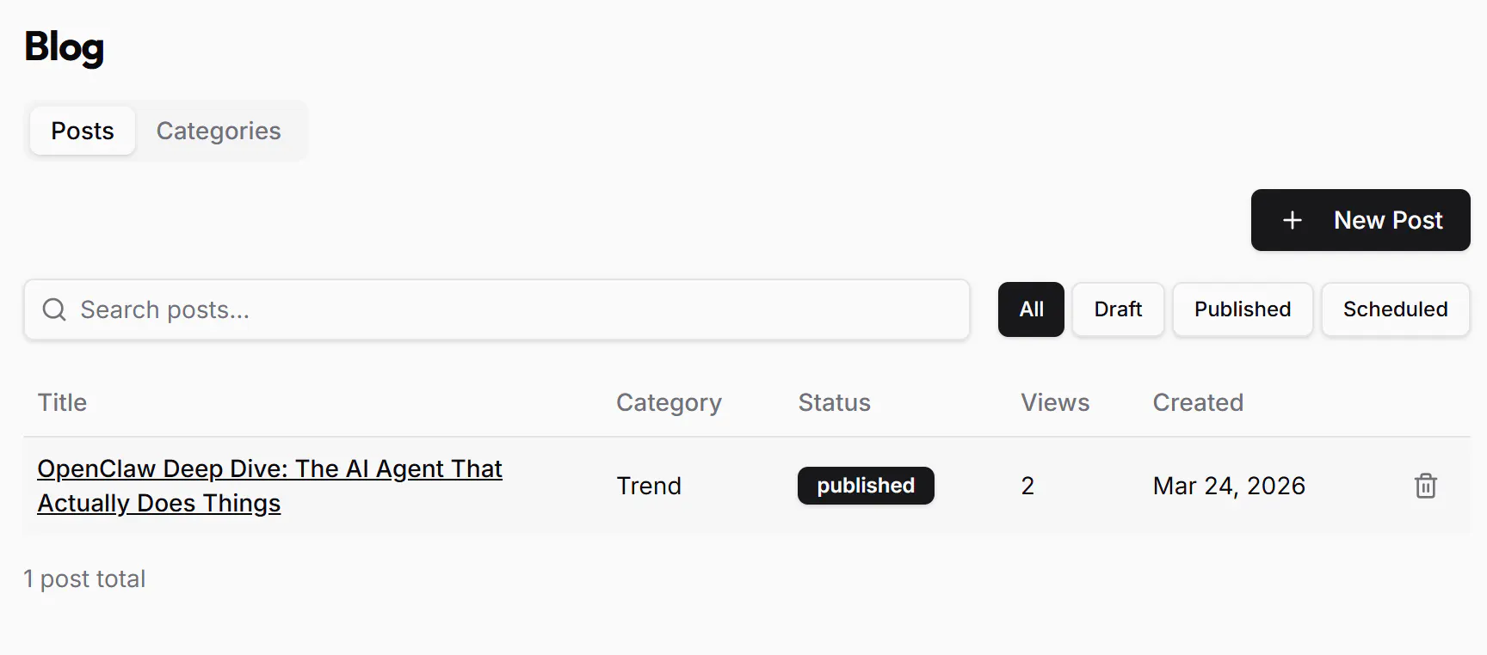Click the Created column header
This screenshot has height=655, width=1487.
[x=1198, y=402]
